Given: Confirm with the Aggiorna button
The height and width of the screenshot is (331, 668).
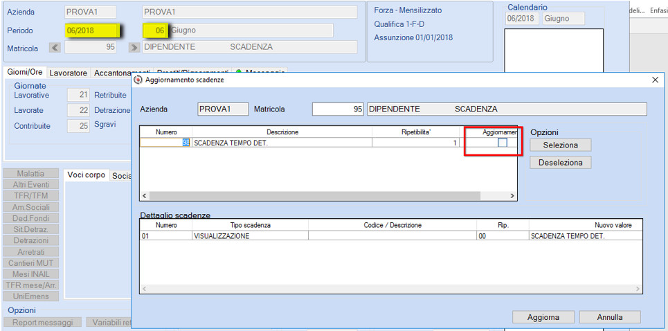Looking at the screenshot, I should coord(543,317).
